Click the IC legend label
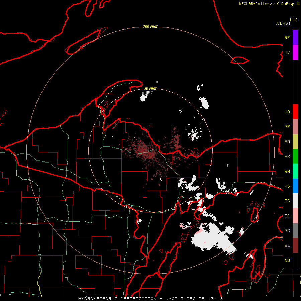The image size is (301, 301). click(x=287, y=216)
